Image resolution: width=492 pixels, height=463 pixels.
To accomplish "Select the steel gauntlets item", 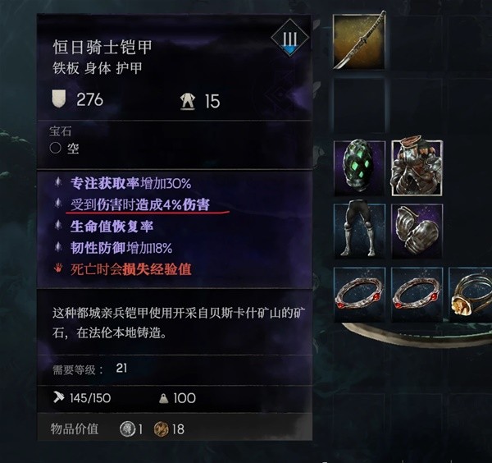I will 417,231.
